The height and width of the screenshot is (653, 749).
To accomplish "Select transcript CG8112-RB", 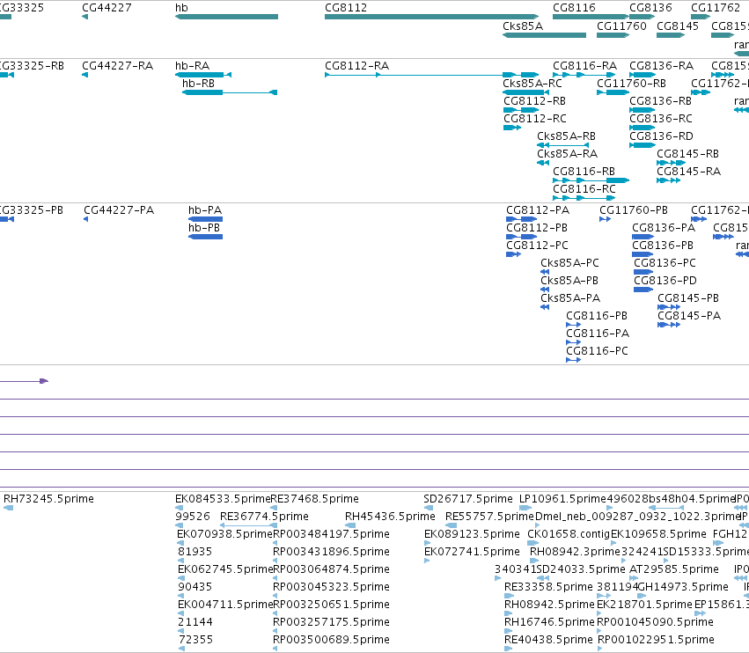I will (534, 101).
